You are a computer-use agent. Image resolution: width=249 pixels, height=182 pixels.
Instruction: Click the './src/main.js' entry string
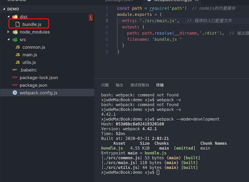(x=158, y=21)
